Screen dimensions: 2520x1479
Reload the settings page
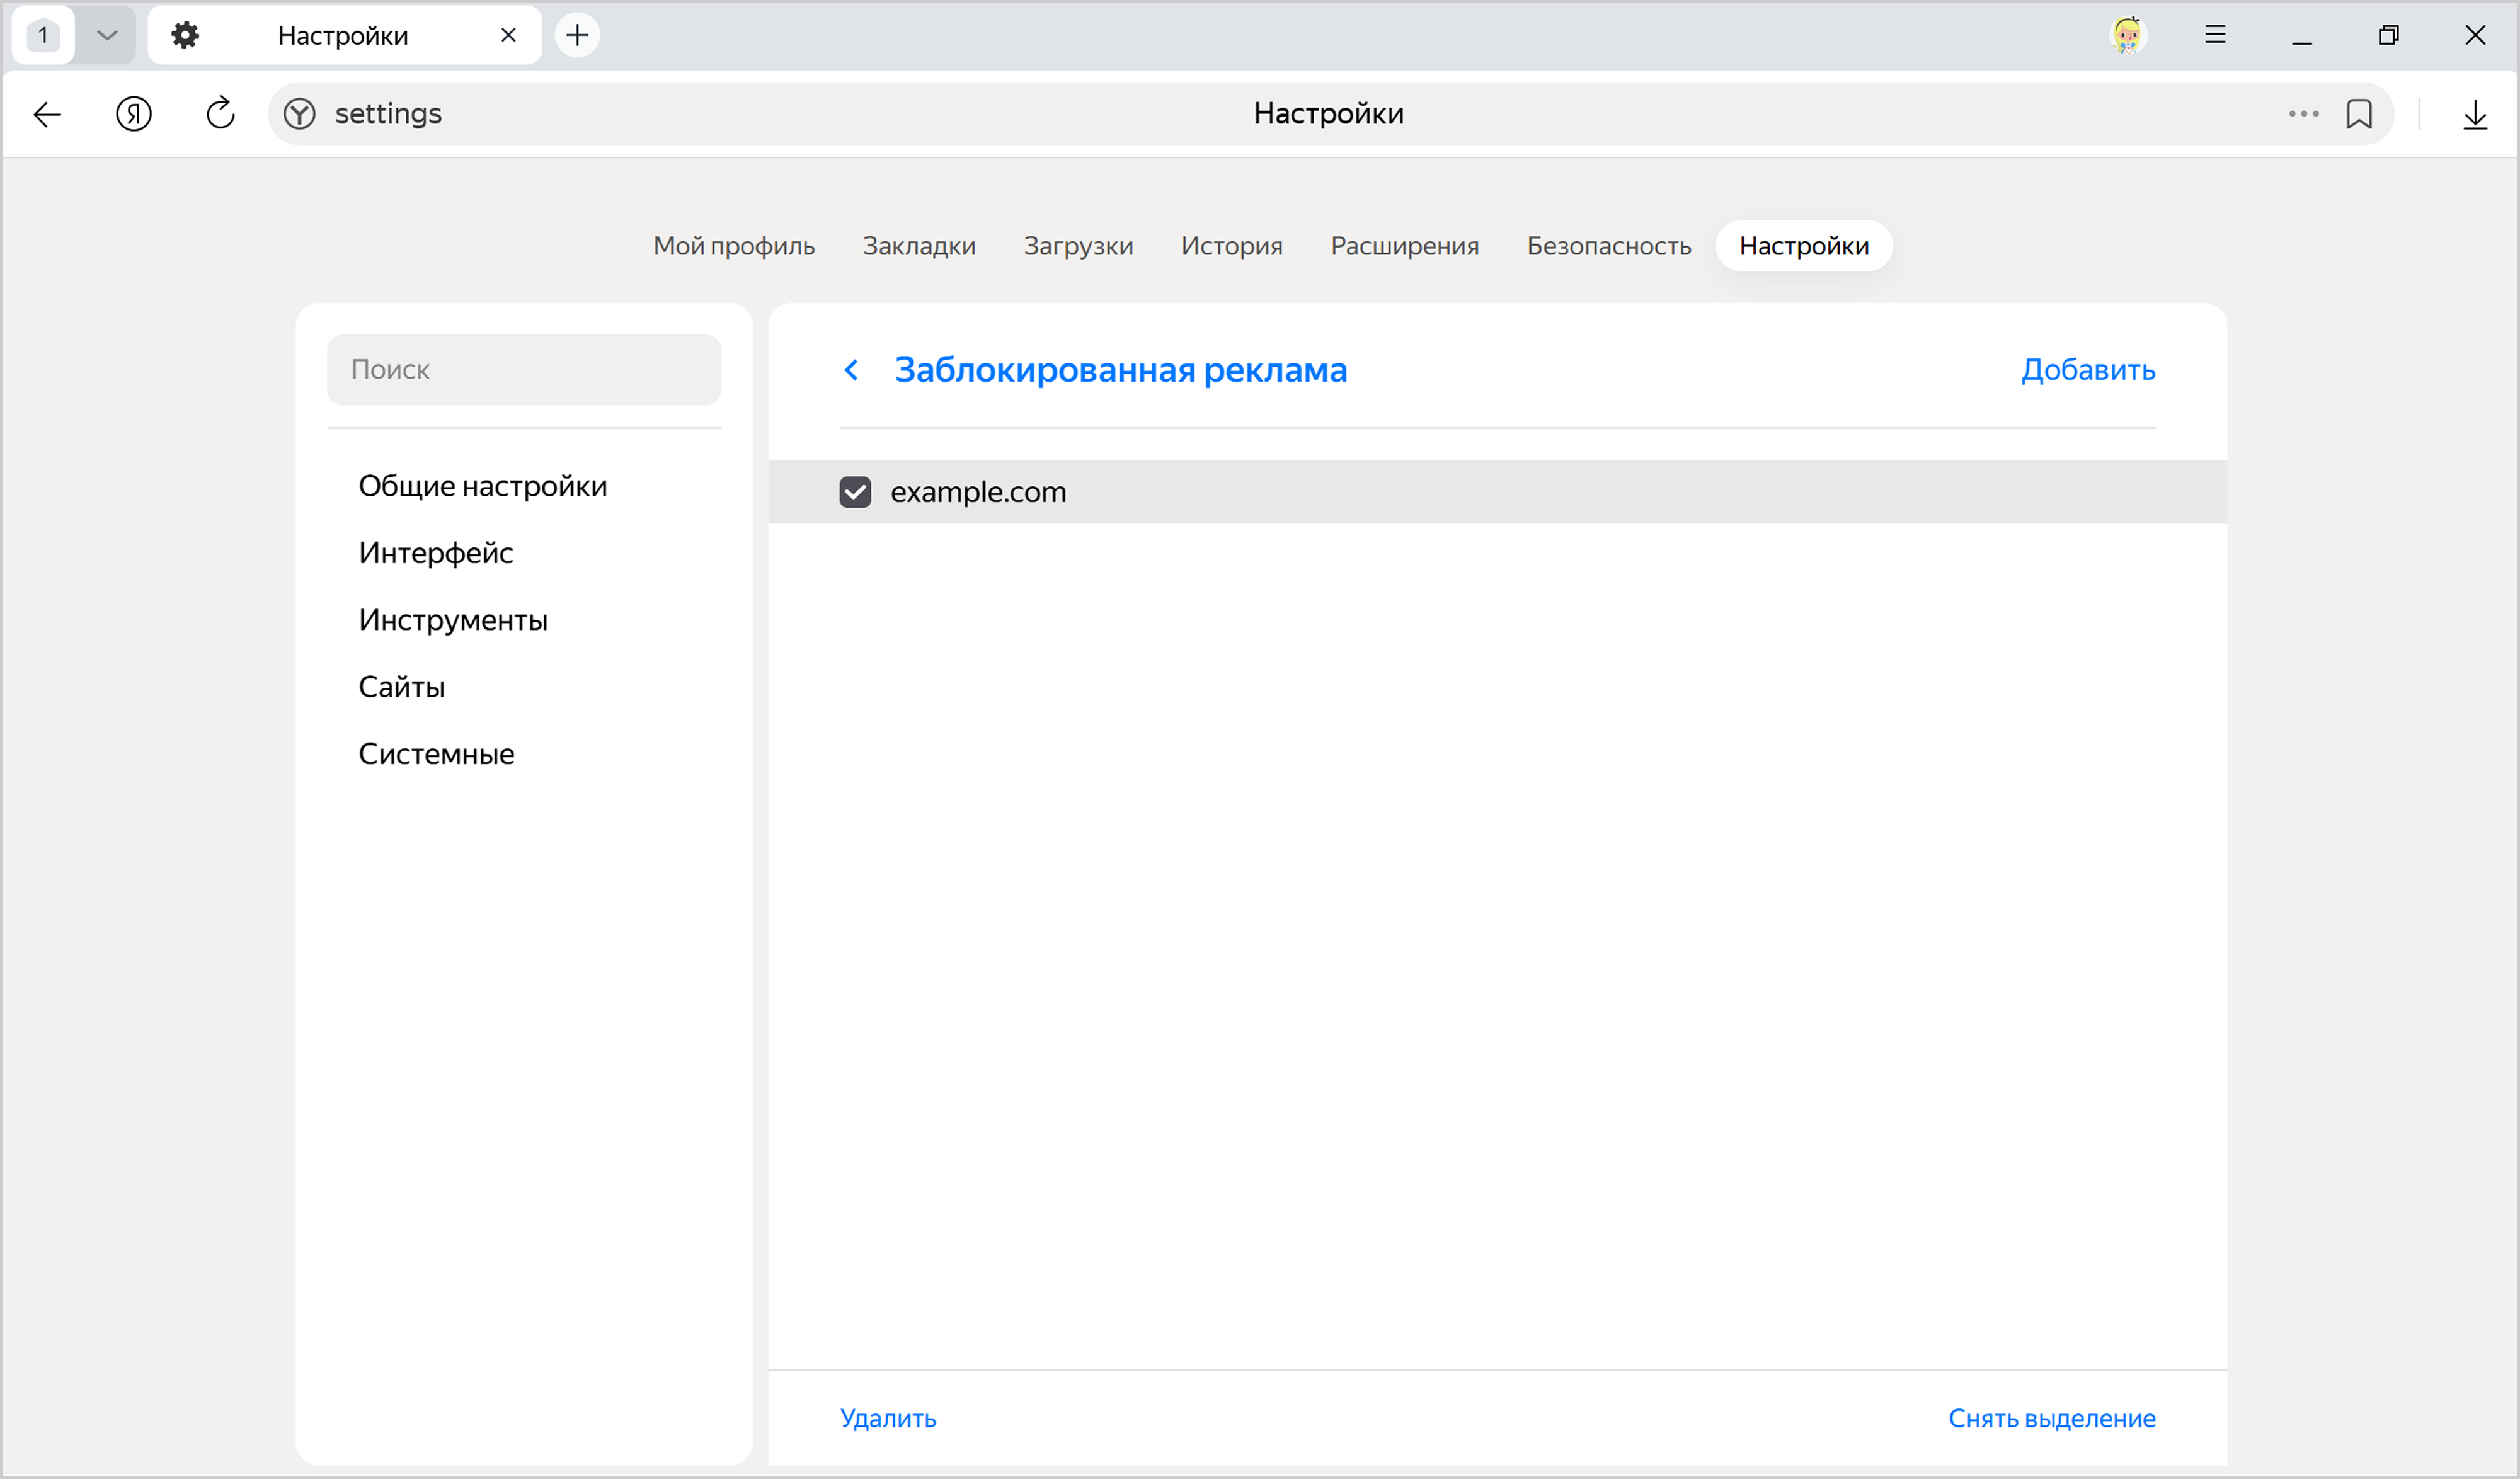[220, 114]
